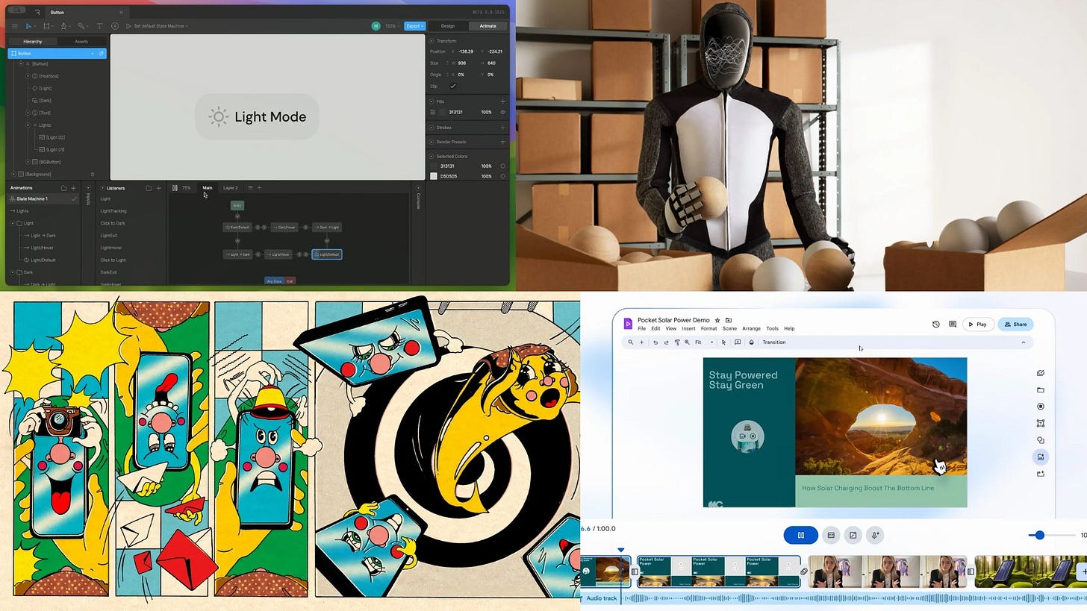Open the Export dropdown in Rive
The width and height of the screenshot is (1087, 611).
click(x=414, y=26)
